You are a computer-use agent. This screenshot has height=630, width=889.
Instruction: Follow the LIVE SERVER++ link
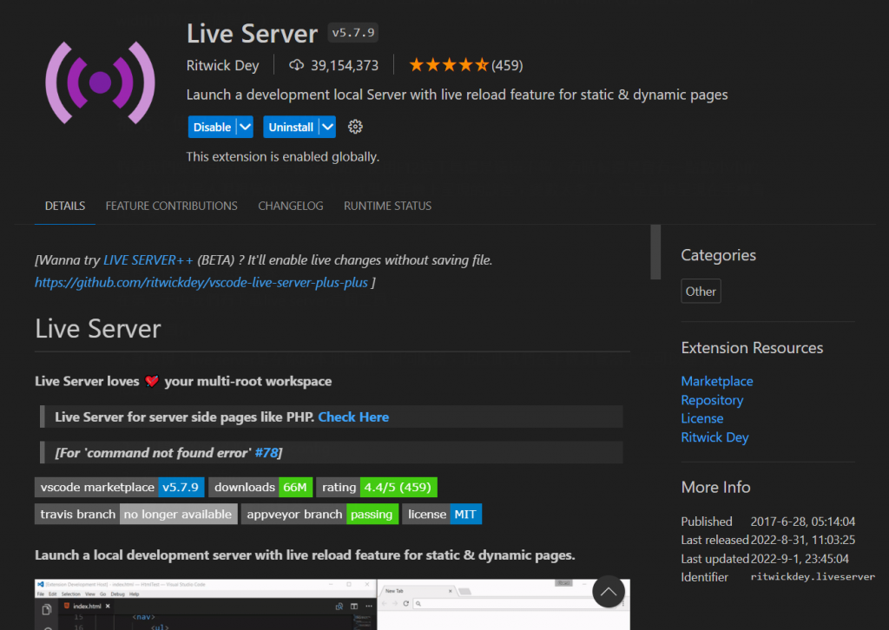[148, 260]
